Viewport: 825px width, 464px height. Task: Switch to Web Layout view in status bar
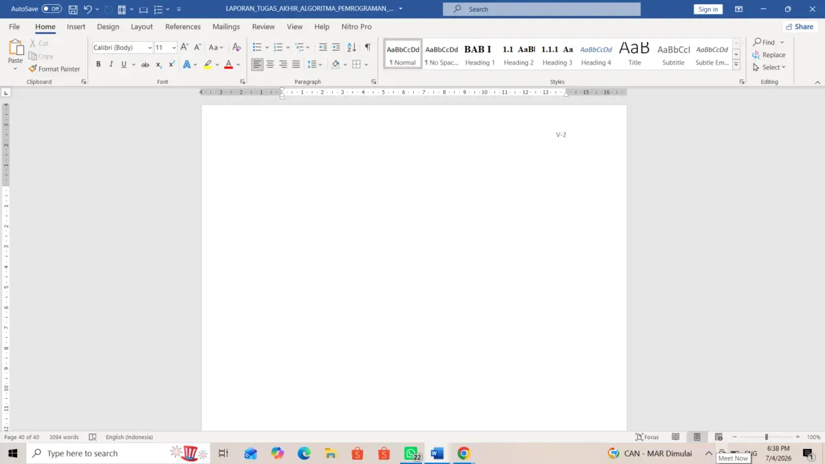(x=718, y=437)
